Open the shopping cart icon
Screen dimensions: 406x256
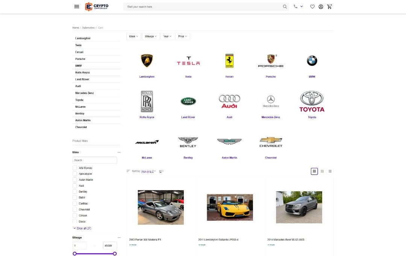pos(329,7)
